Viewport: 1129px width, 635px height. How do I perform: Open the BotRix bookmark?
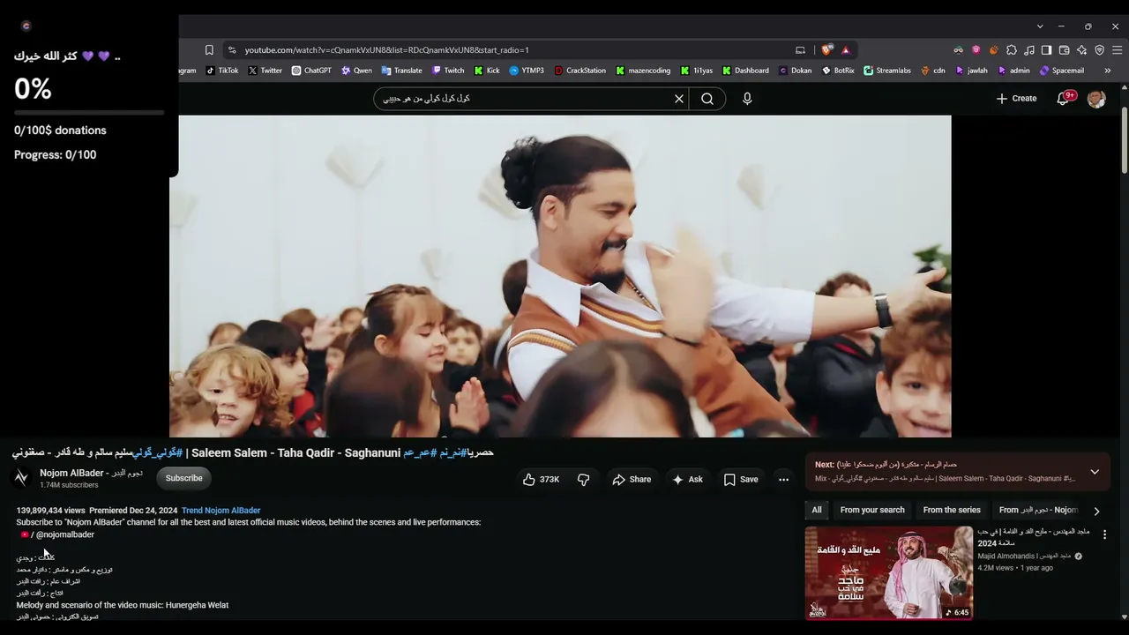coord(838,71)
